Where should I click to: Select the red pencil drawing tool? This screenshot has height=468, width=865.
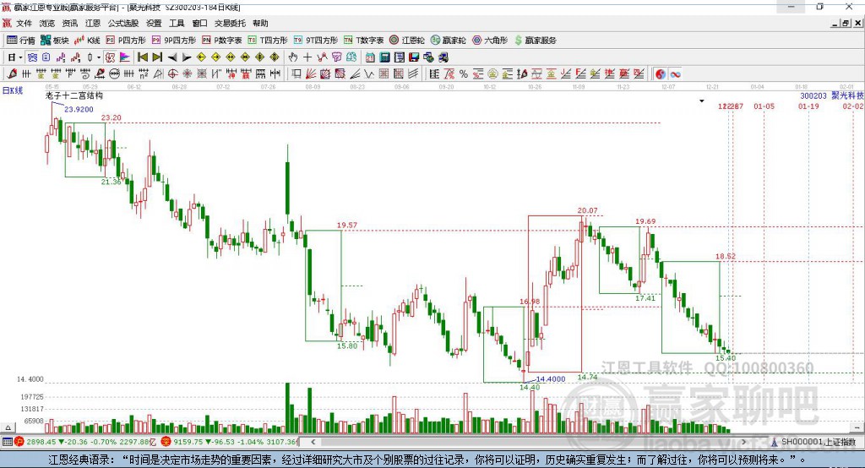point(12,74)
